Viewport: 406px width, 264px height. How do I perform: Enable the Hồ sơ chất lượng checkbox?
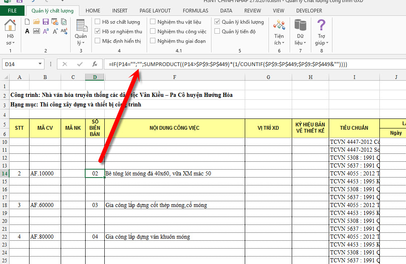pyautogui.click(x=98, y=22)
